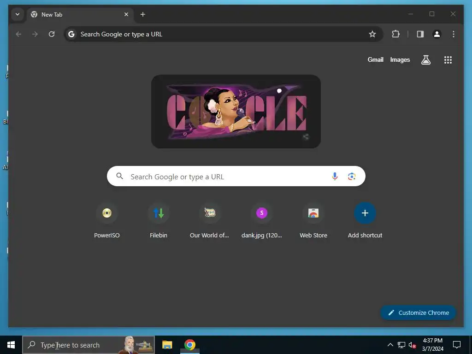Open File Explorer from taskbar
The height and width of the screenshot is (354, 472).
pos(167,345)
